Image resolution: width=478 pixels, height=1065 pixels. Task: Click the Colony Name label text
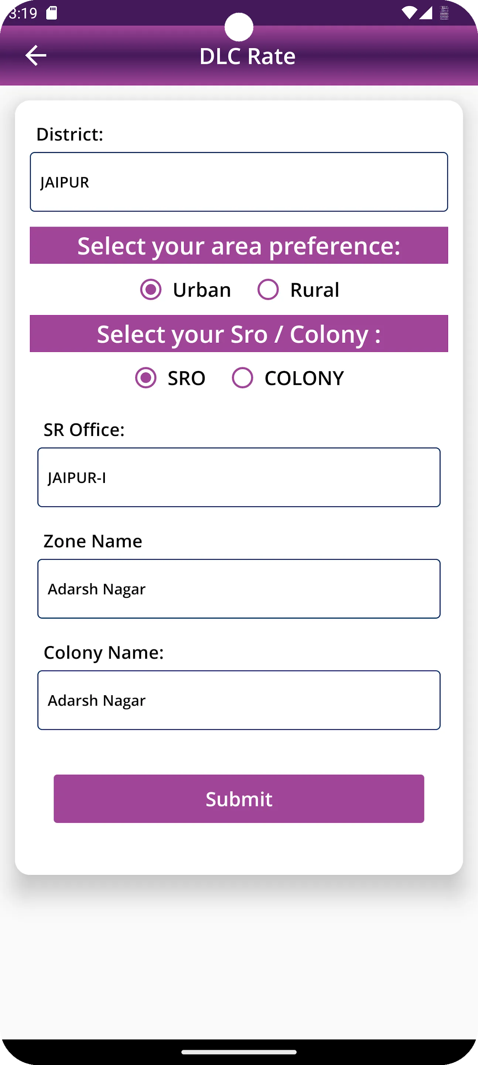pos(104,652)
